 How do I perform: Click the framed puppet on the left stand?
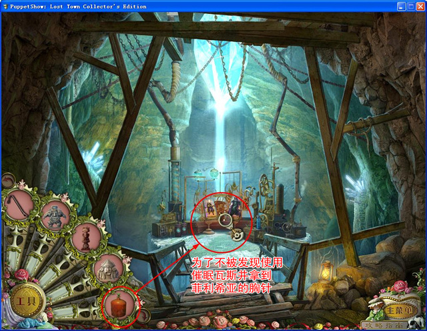211,208
